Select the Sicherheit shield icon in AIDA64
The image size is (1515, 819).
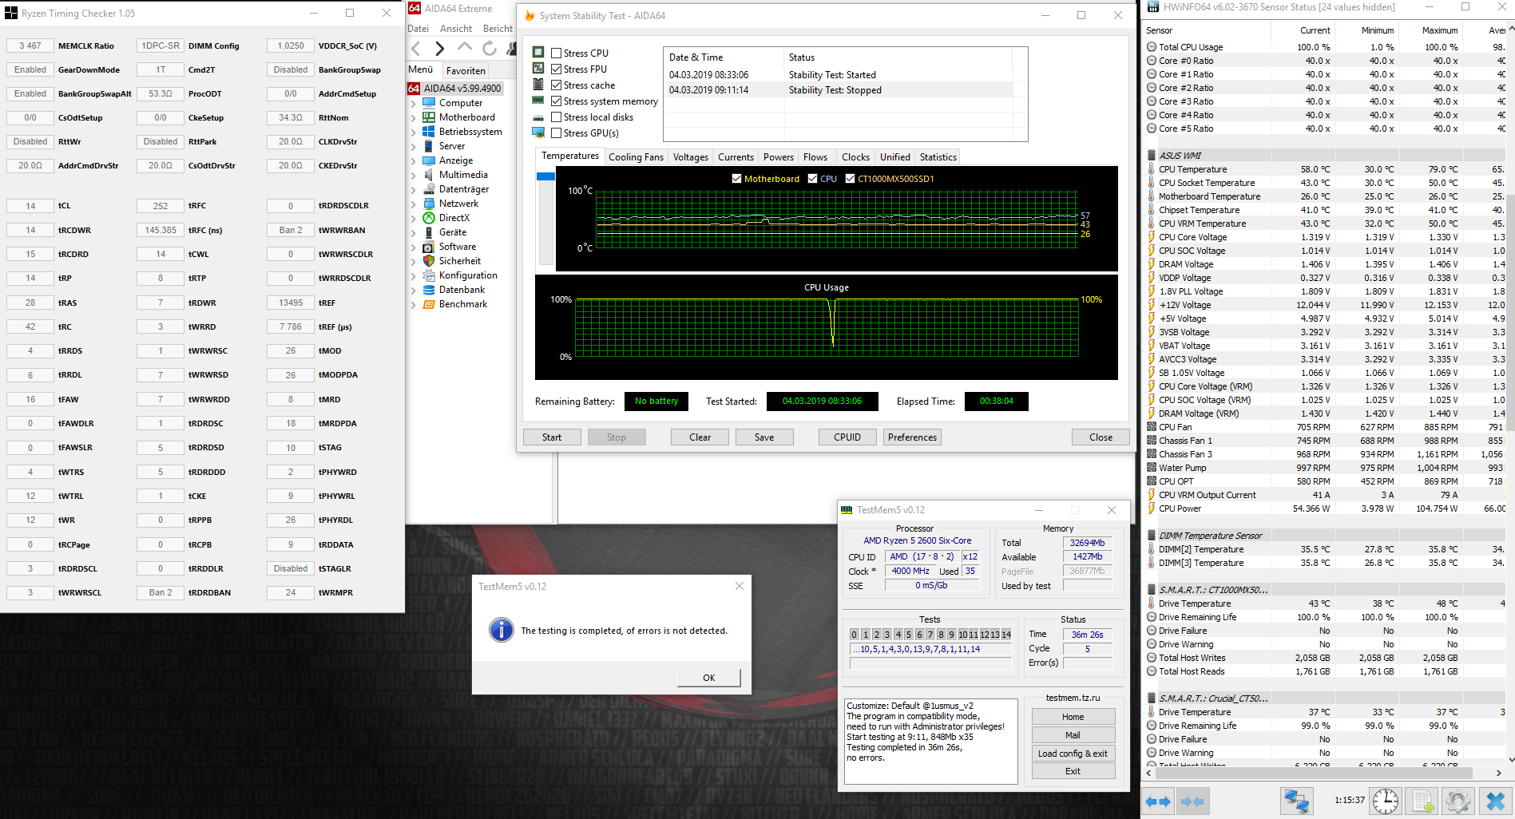tap(429, 261)
